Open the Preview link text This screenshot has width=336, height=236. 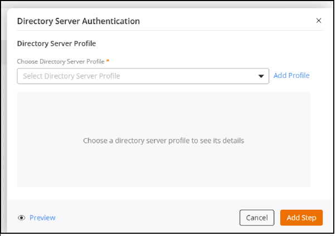click(42, 218)
